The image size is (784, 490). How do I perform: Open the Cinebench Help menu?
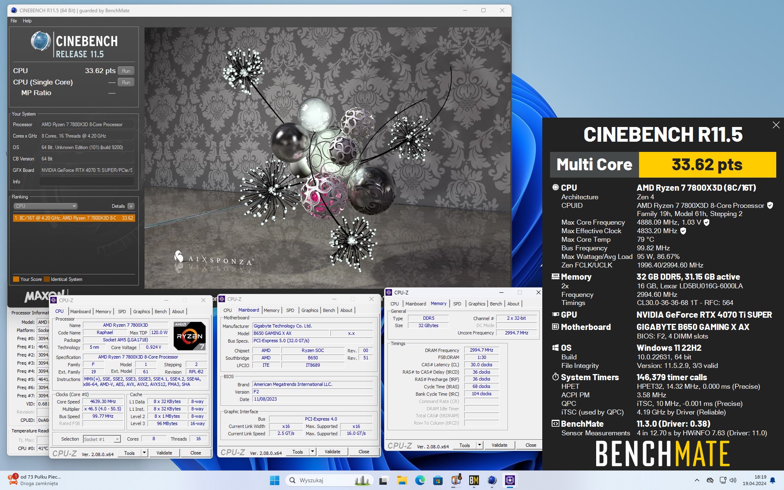pyautogui.click(x=27, y=21)
